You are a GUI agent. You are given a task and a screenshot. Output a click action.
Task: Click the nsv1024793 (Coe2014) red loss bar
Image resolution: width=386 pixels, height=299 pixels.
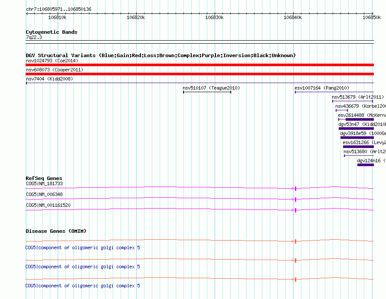point(200,65)
